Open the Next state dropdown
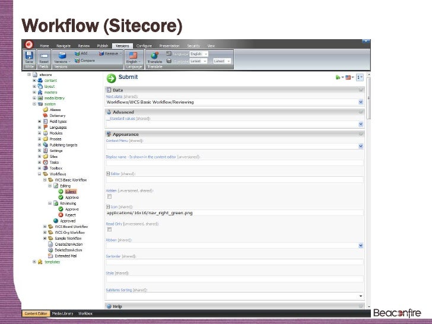Image resolution: width=432 pixels, height=324 pixels. click(361, 102)
